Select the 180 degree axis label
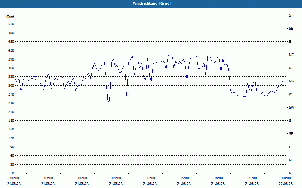The image size is (302, 188). [x=11, y=121]
